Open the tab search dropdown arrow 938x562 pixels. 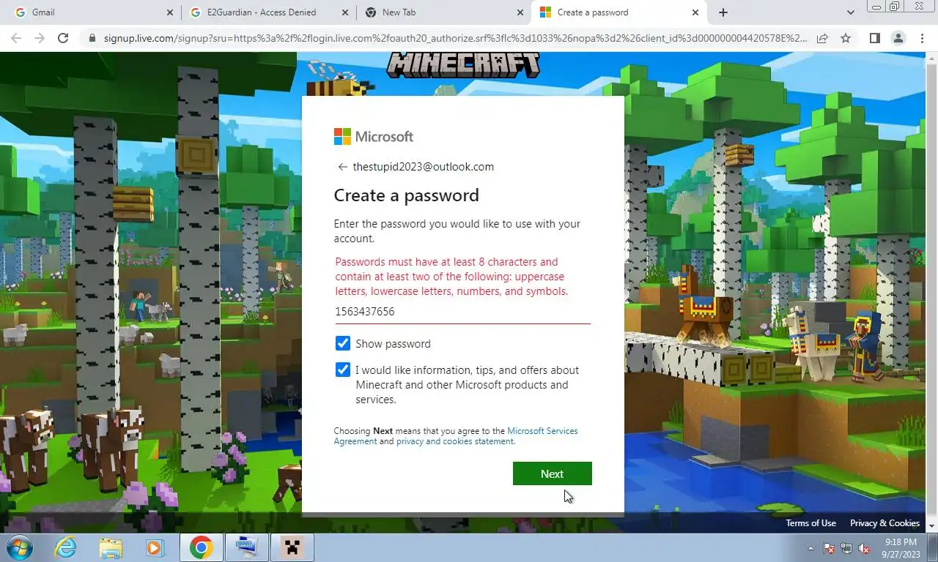point(850,12)
